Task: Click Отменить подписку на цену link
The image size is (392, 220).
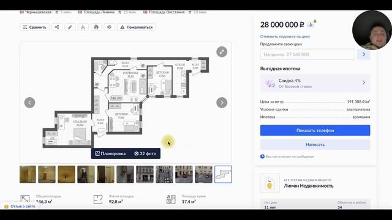Action: tap(285, 37)
